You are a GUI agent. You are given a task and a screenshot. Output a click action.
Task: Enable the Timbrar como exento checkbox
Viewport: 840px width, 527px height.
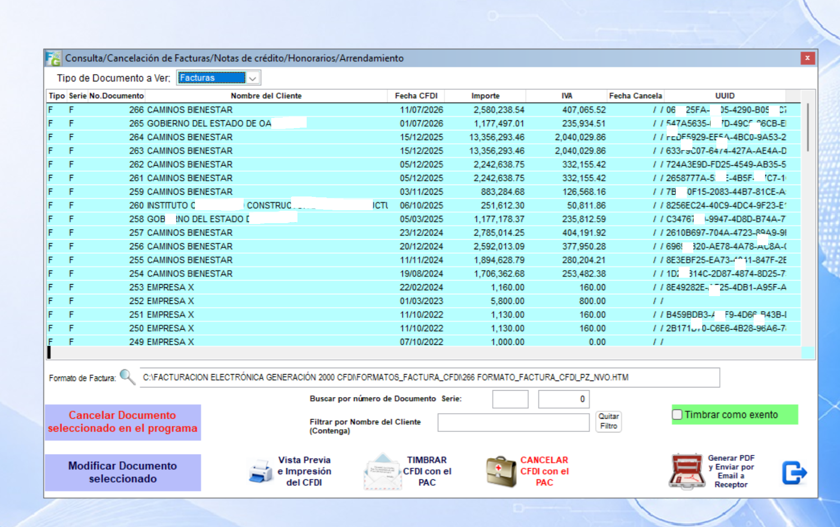click(x=677, y=415)
